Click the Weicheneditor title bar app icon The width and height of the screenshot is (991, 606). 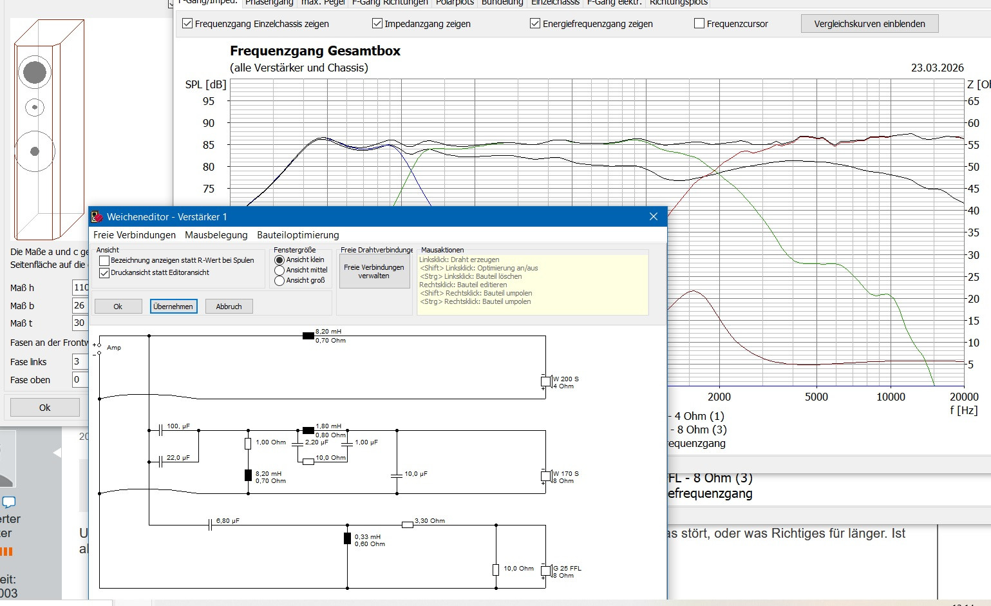pos(97,217)
